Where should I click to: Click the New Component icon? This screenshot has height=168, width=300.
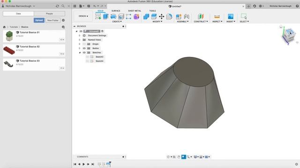179,17
